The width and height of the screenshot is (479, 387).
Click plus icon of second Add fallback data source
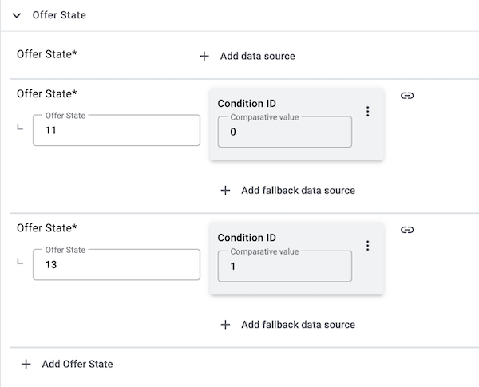click(225, 325)
